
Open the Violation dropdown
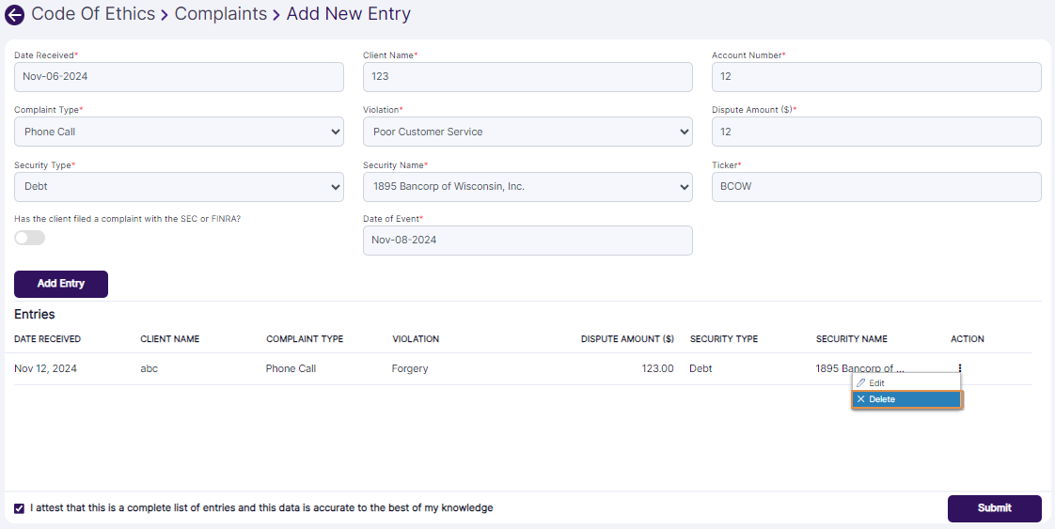click(527, 132)
